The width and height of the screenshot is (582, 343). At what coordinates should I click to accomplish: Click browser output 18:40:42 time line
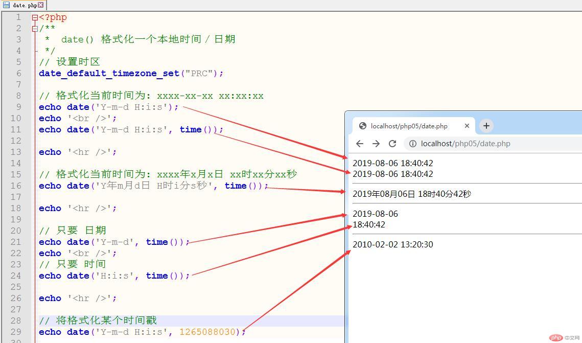[369, 224]
